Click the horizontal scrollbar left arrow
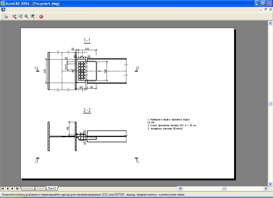 (181, 188)
